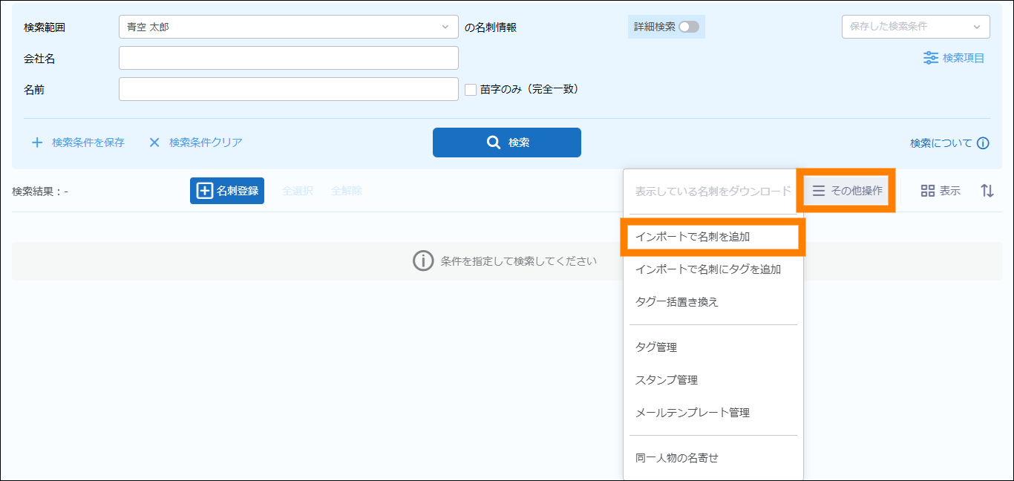Open タグ管理 from the menu

pos(655,347)
